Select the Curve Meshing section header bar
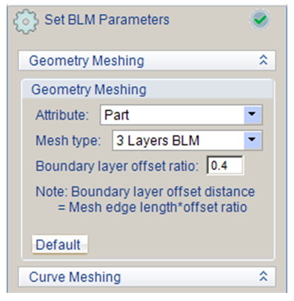 point(147,277)
